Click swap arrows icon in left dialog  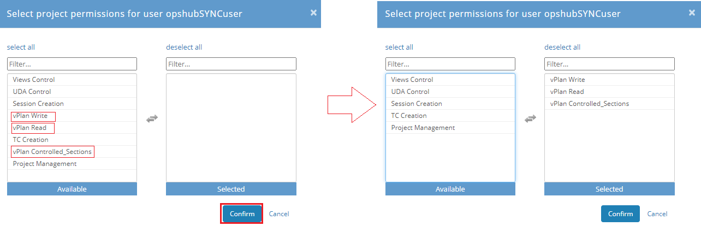click(x=152, y=118)
